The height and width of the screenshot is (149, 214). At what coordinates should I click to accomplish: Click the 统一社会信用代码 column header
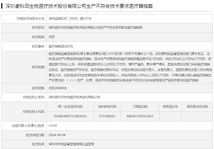(x=70, y=107)
